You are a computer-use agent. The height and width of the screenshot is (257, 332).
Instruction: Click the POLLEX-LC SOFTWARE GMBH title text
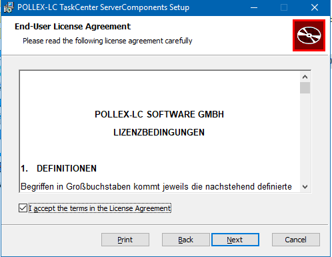[159, 114]
